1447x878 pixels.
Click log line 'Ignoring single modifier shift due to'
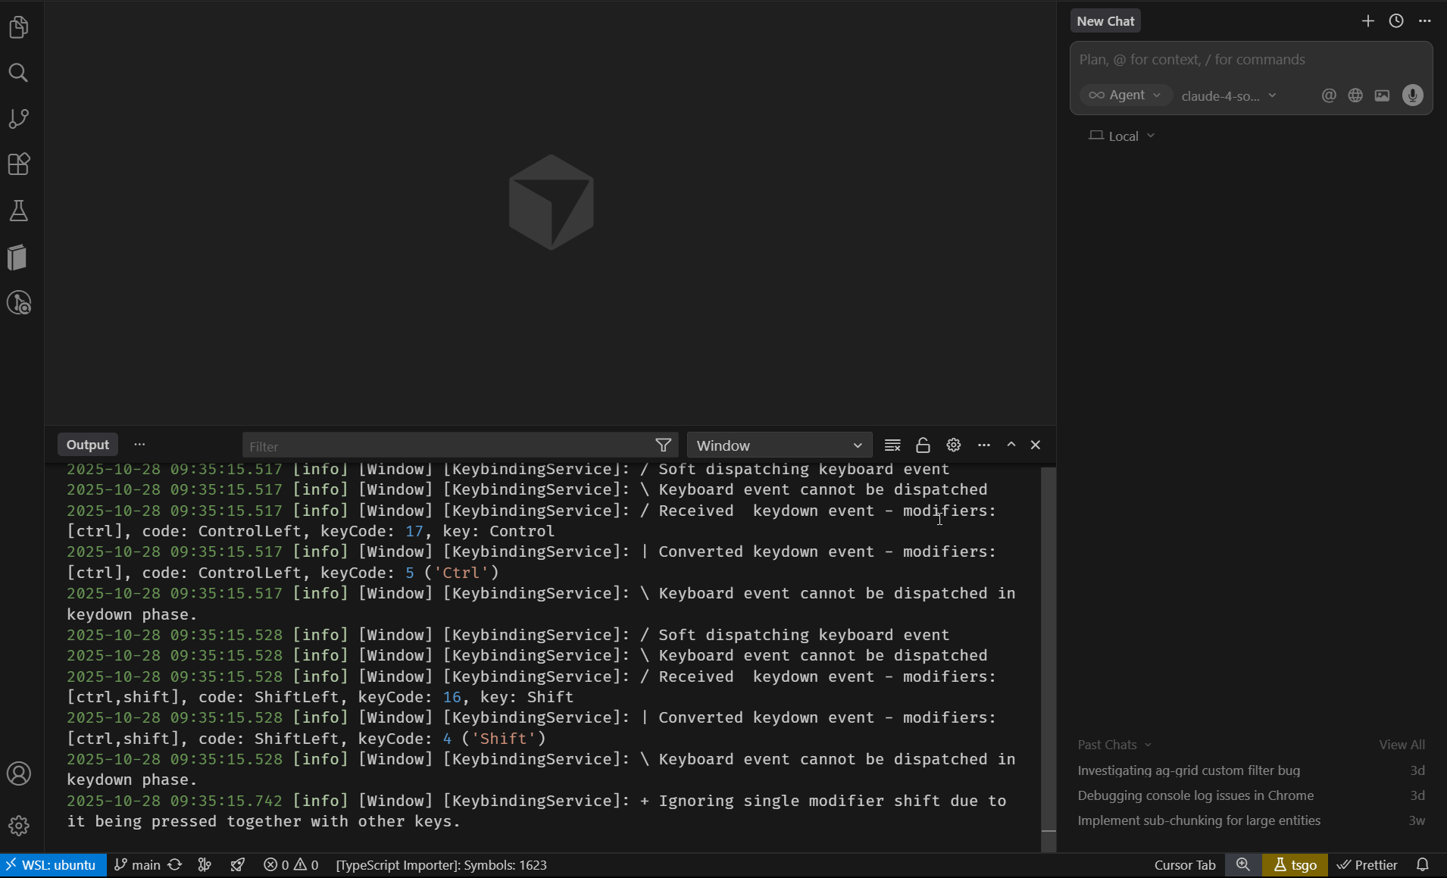coord(832,801)
